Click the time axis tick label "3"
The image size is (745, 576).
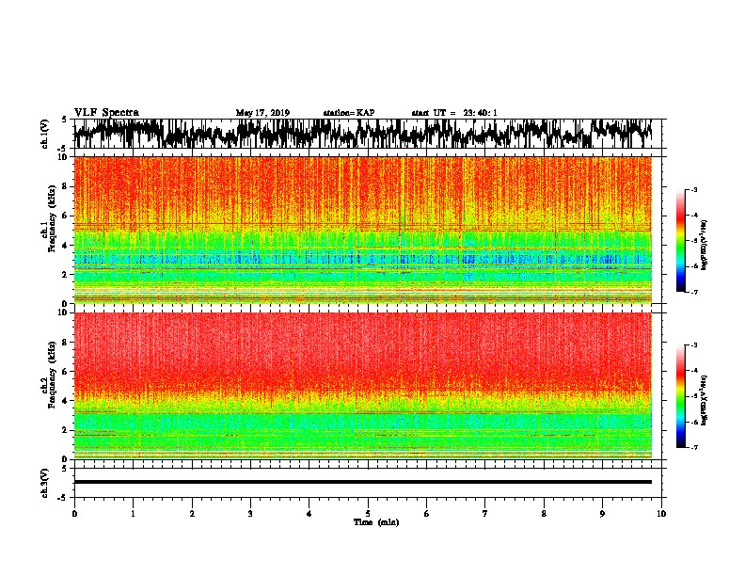pos(250,514)
